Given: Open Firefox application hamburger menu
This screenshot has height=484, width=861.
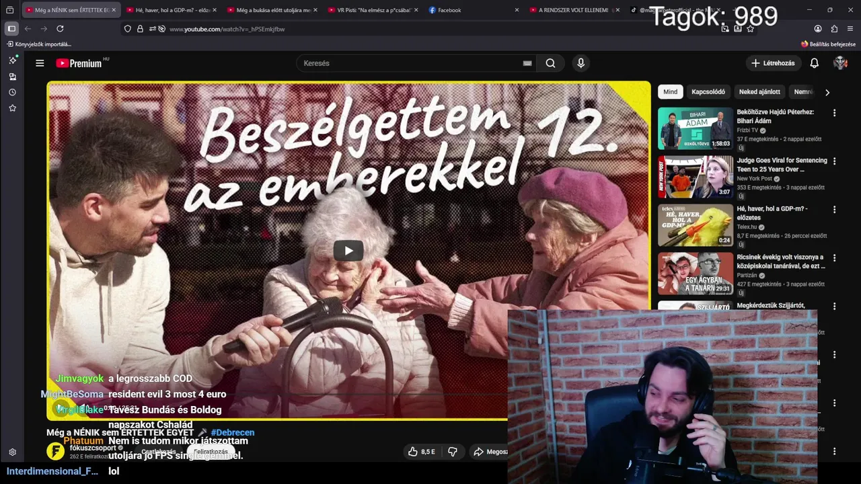Looking at the screenshot, I should [x=850, y=29].
